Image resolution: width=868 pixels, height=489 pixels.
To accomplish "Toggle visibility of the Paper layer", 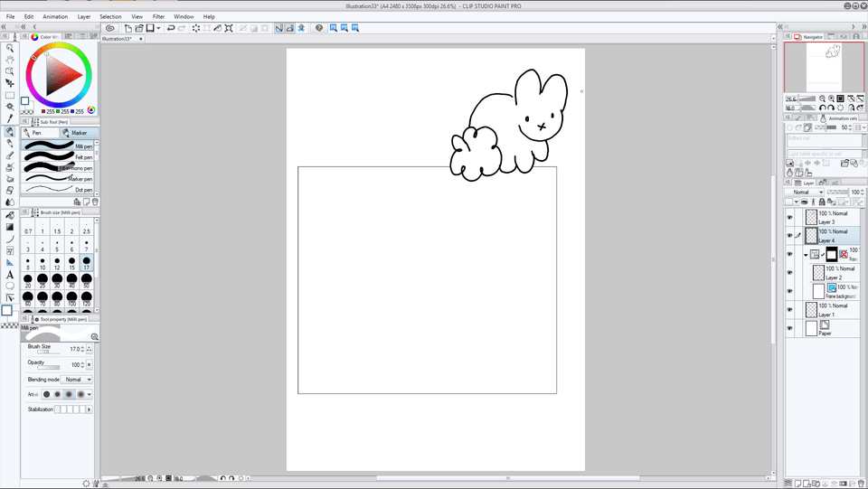I will [789, 328].
